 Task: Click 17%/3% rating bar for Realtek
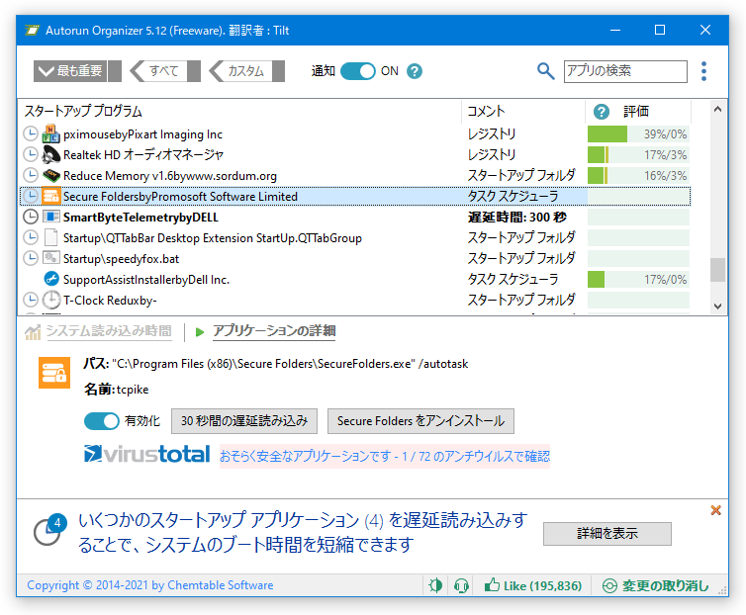[x=638, y=154]
